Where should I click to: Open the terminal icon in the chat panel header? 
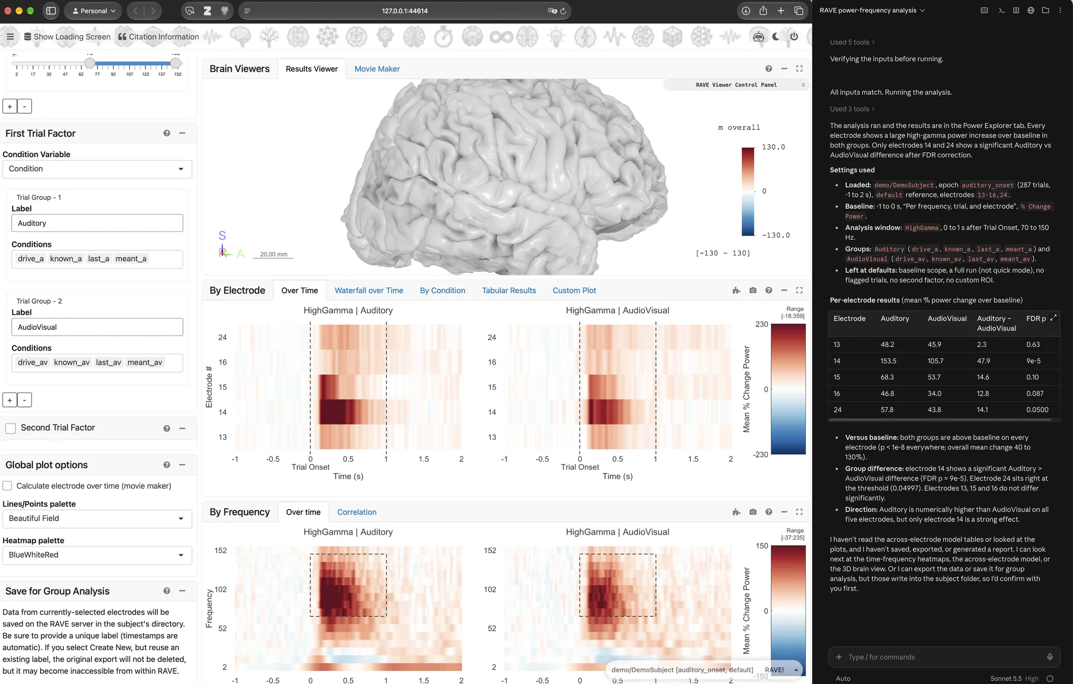click(x=1001, y=10)
